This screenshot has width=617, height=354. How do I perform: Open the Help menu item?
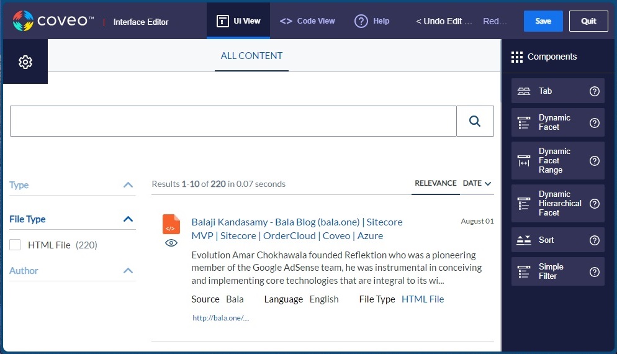372,21
